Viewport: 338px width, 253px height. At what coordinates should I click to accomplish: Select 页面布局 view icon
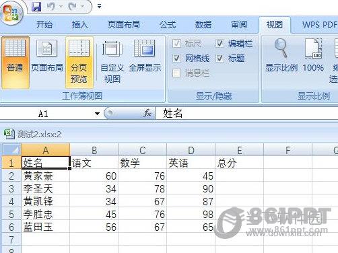click(47, 56)
